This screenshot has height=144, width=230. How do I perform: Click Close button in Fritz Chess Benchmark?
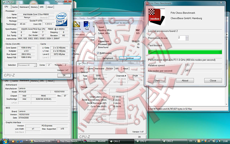[x=213, y=81]
